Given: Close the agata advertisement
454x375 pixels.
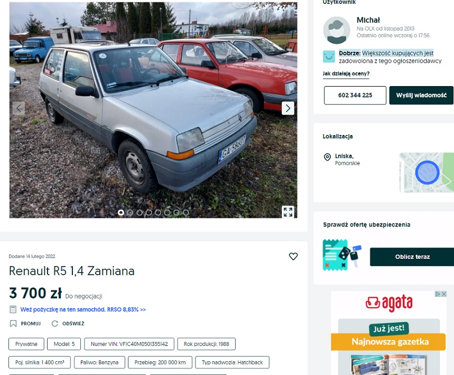Looking at the screenshot, I should pyautogui.click(x=443, y=294).
